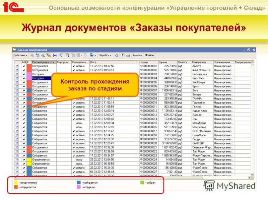
Task: Click the vertical scrollbar down arrow
Action: 253,175
